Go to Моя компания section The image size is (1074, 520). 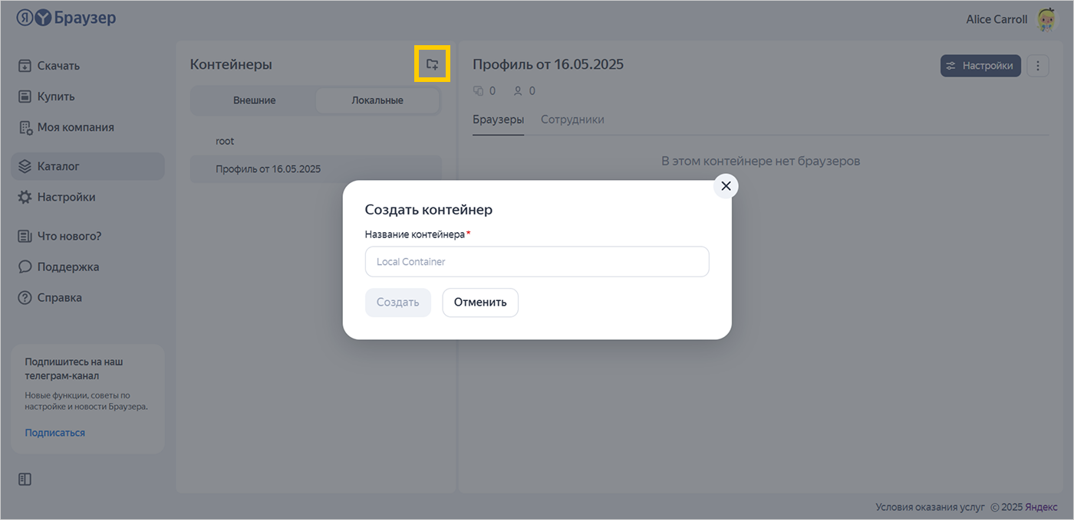(75, 127)
